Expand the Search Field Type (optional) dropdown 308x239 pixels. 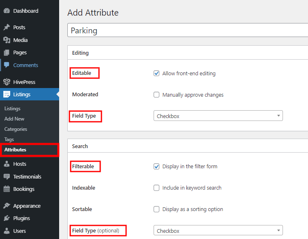point(218,230)
